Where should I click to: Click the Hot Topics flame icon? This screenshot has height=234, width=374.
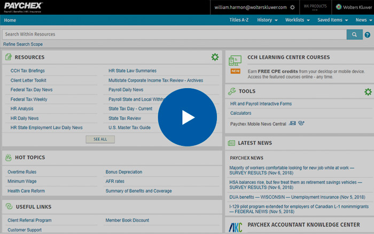tap(9, 158)
